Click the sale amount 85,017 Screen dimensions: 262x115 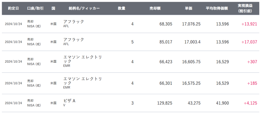tap(166, 42)
